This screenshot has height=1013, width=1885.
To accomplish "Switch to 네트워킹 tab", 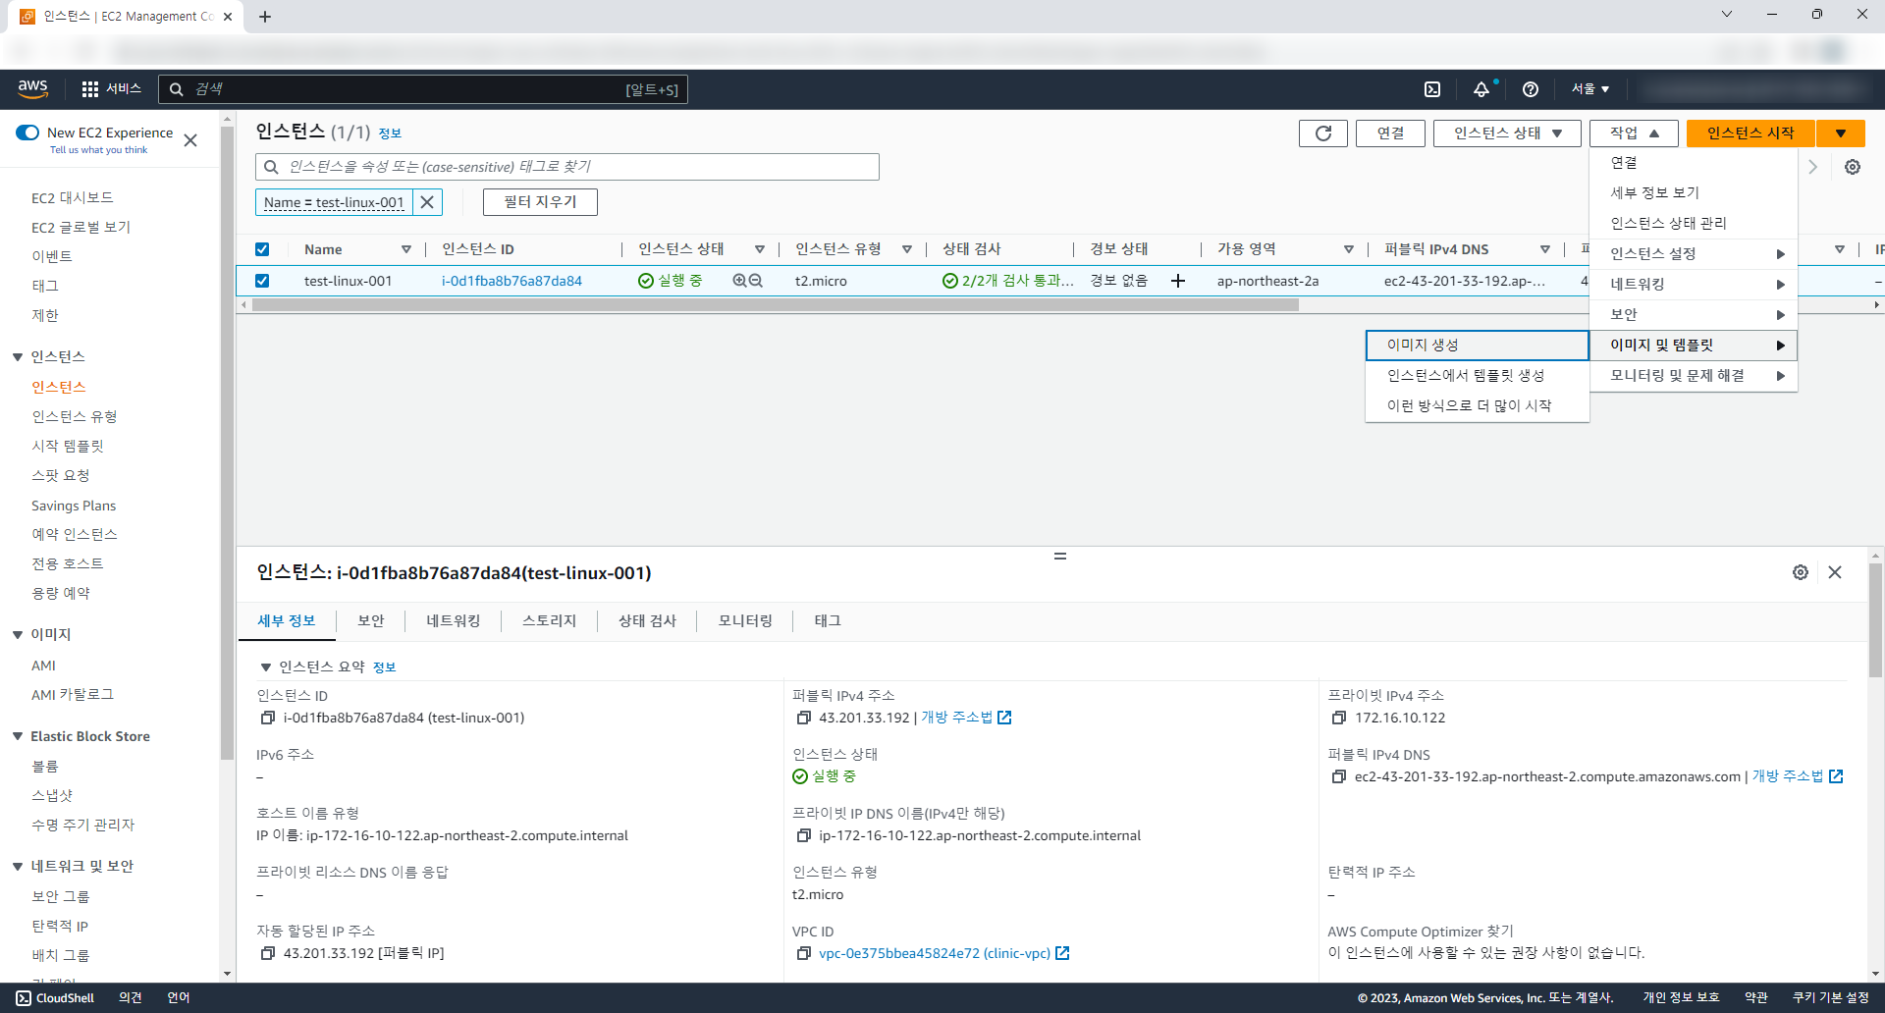I will click(454, 621).
